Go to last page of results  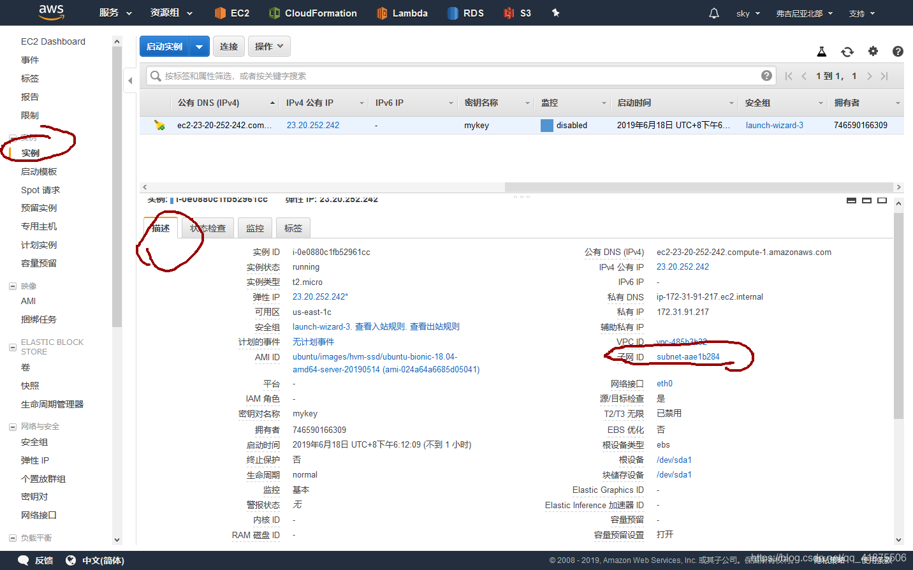pos(884,76)
